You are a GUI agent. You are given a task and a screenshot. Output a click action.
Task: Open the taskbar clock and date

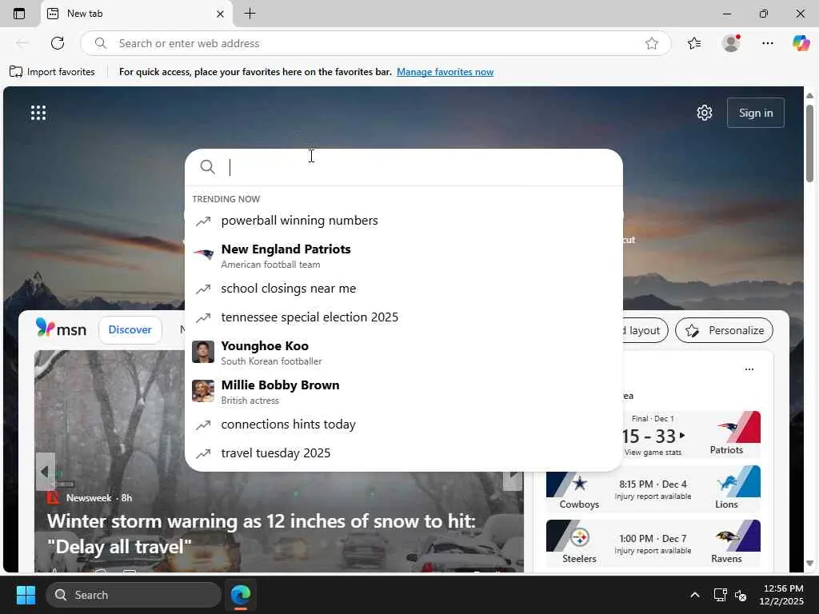(x=781, y=595)
